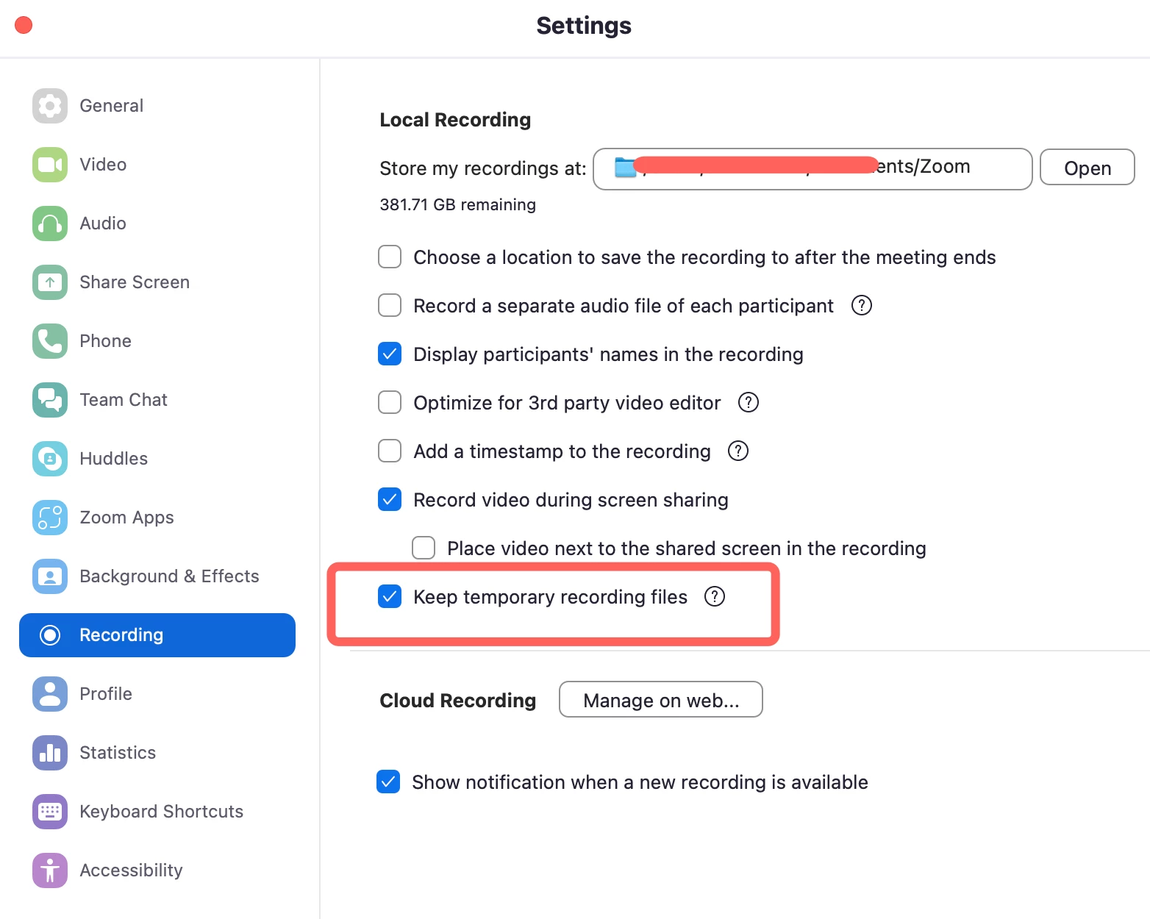The image size is (1150, 919).
Task: Click the Background & Effects label
Action: (x=169, y=576)
